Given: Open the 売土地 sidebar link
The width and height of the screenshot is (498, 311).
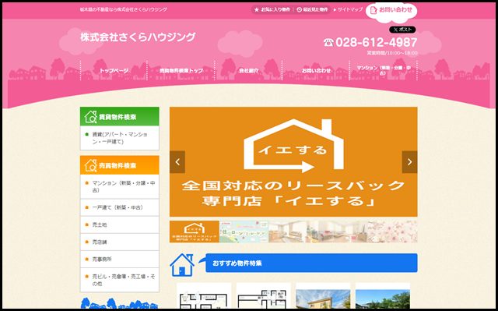Looking at the screenshot, I should tap(119, 224).
